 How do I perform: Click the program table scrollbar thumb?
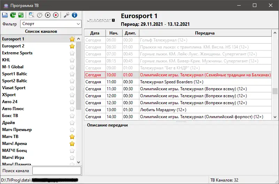click(275, 91)
